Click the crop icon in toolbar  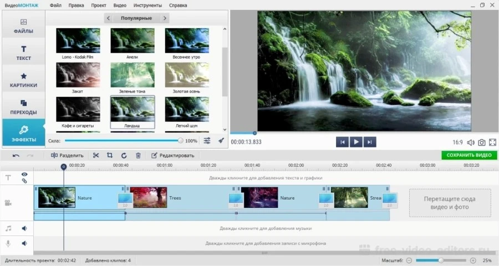pos(110,155)
